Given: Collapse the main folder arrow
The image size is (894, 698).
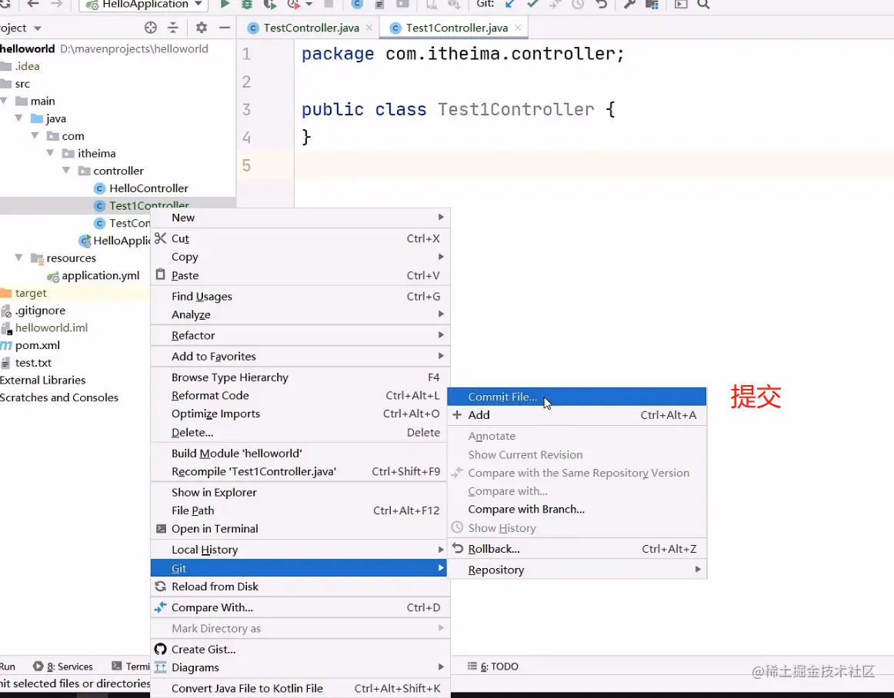Looking at the screenshot, I should click(x=4, y=101).
